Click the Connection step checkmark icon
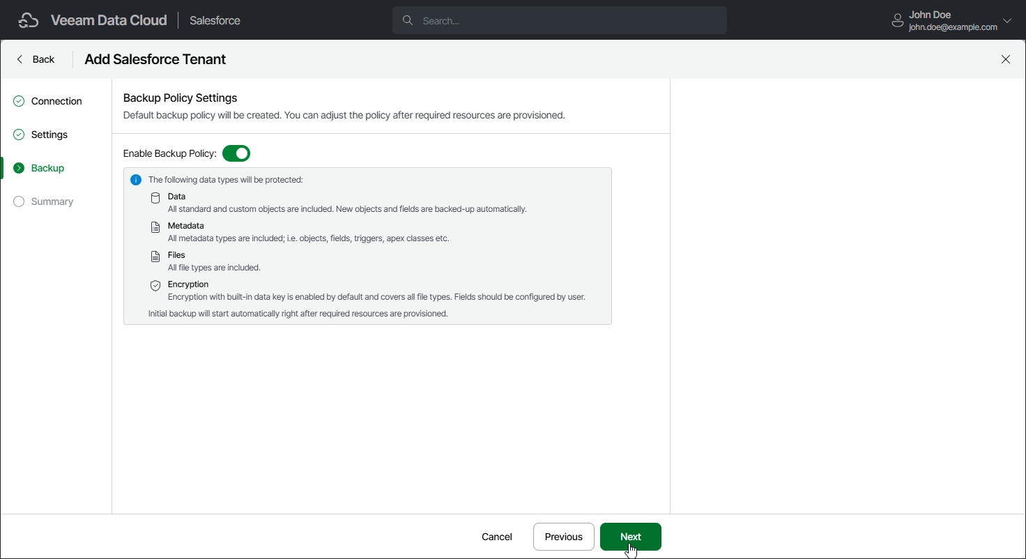 [19, 101]
